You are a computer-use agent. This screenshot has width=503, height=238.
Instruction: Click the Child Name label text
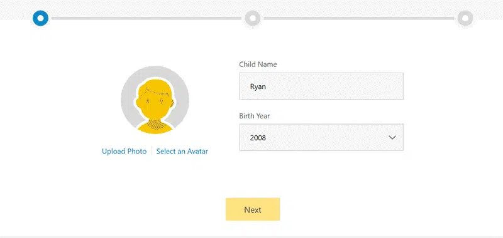pos(258,65)
